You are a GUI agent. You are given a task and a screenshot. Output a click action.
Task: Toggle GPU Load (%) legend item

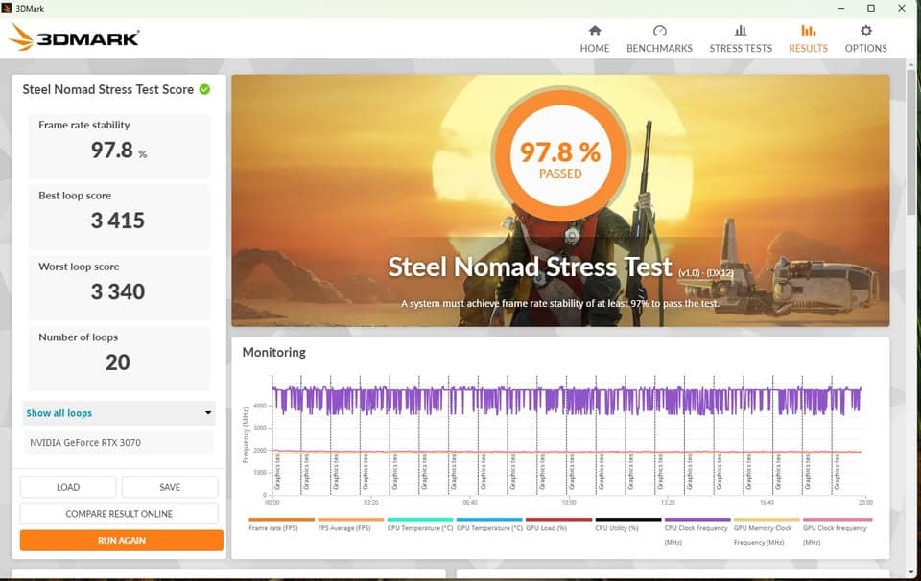[558, 524]
